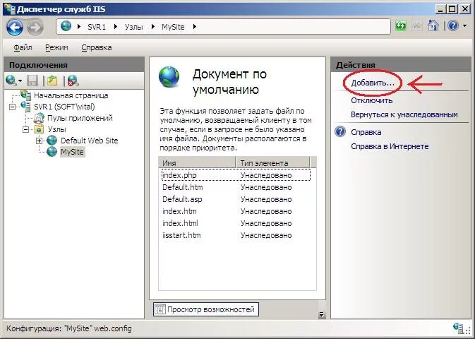
Task: Expand breadcrumb arrow after SVR1
Action: [x=116, y=27]
